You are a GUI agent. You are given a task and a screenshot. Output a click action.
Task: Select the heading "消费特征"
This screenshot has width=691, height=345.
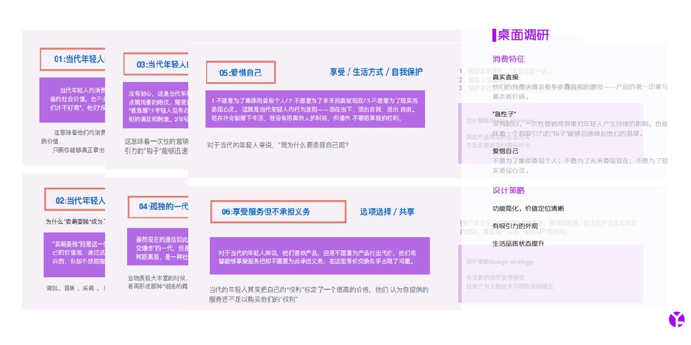point(508,59)
